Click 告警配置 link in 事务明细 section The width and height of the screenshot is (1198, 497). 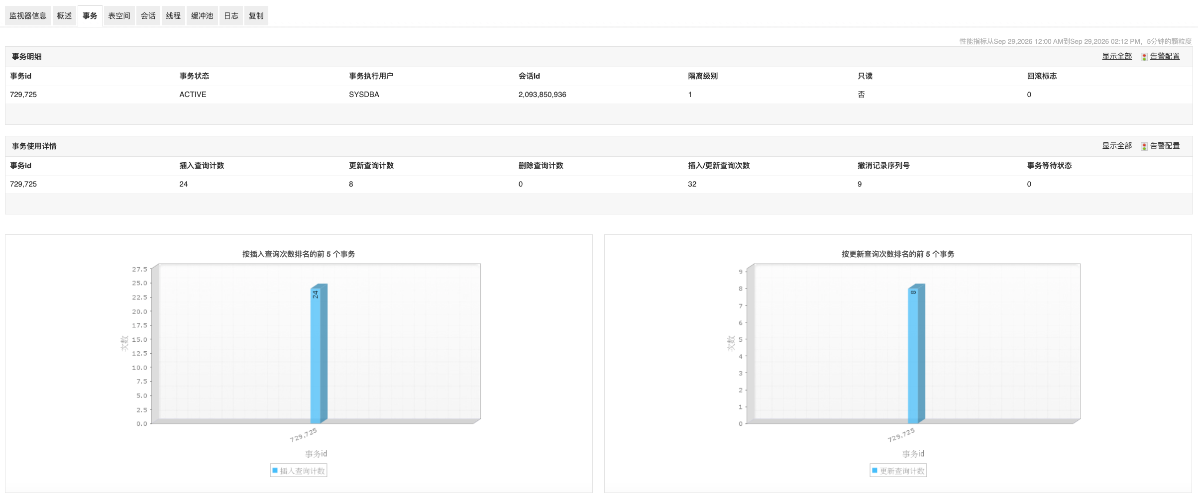tap(1164, 56)
